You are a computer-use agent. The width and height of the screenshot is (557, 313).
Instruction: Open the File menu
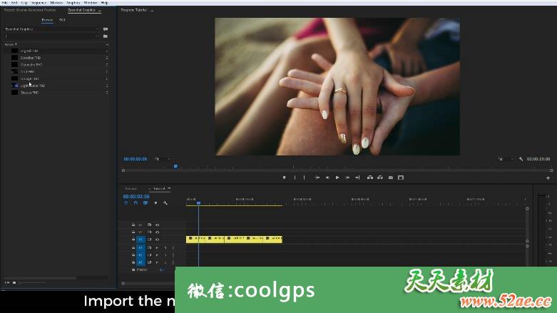[4, 2]
